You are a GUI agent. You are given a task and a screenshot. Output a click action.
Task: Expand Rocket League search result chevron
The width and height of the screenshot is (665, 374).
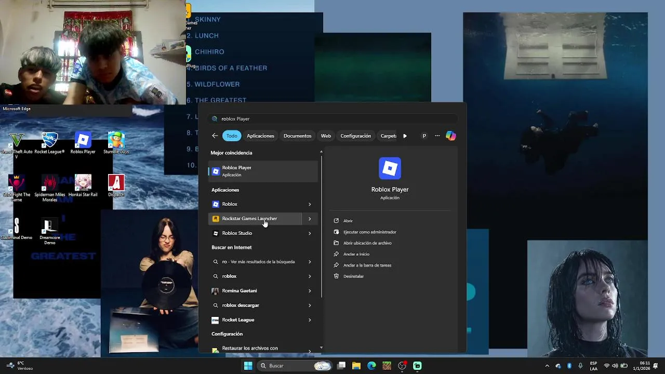310,320
